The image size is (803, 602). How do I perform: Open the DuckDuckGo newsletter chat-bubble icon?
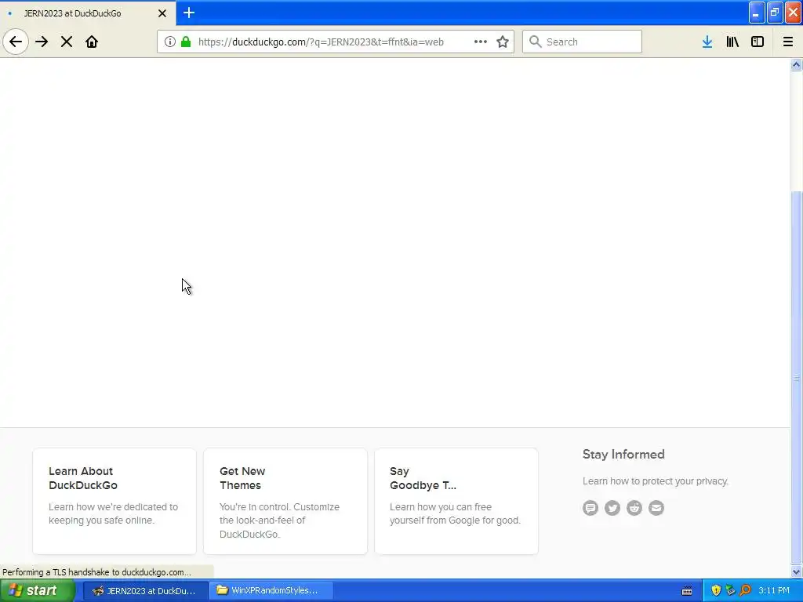(590, 508)
